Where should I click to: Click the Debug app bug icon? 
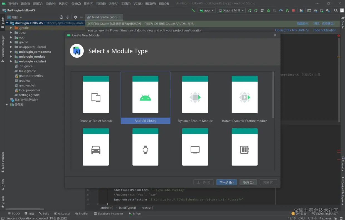268,11
